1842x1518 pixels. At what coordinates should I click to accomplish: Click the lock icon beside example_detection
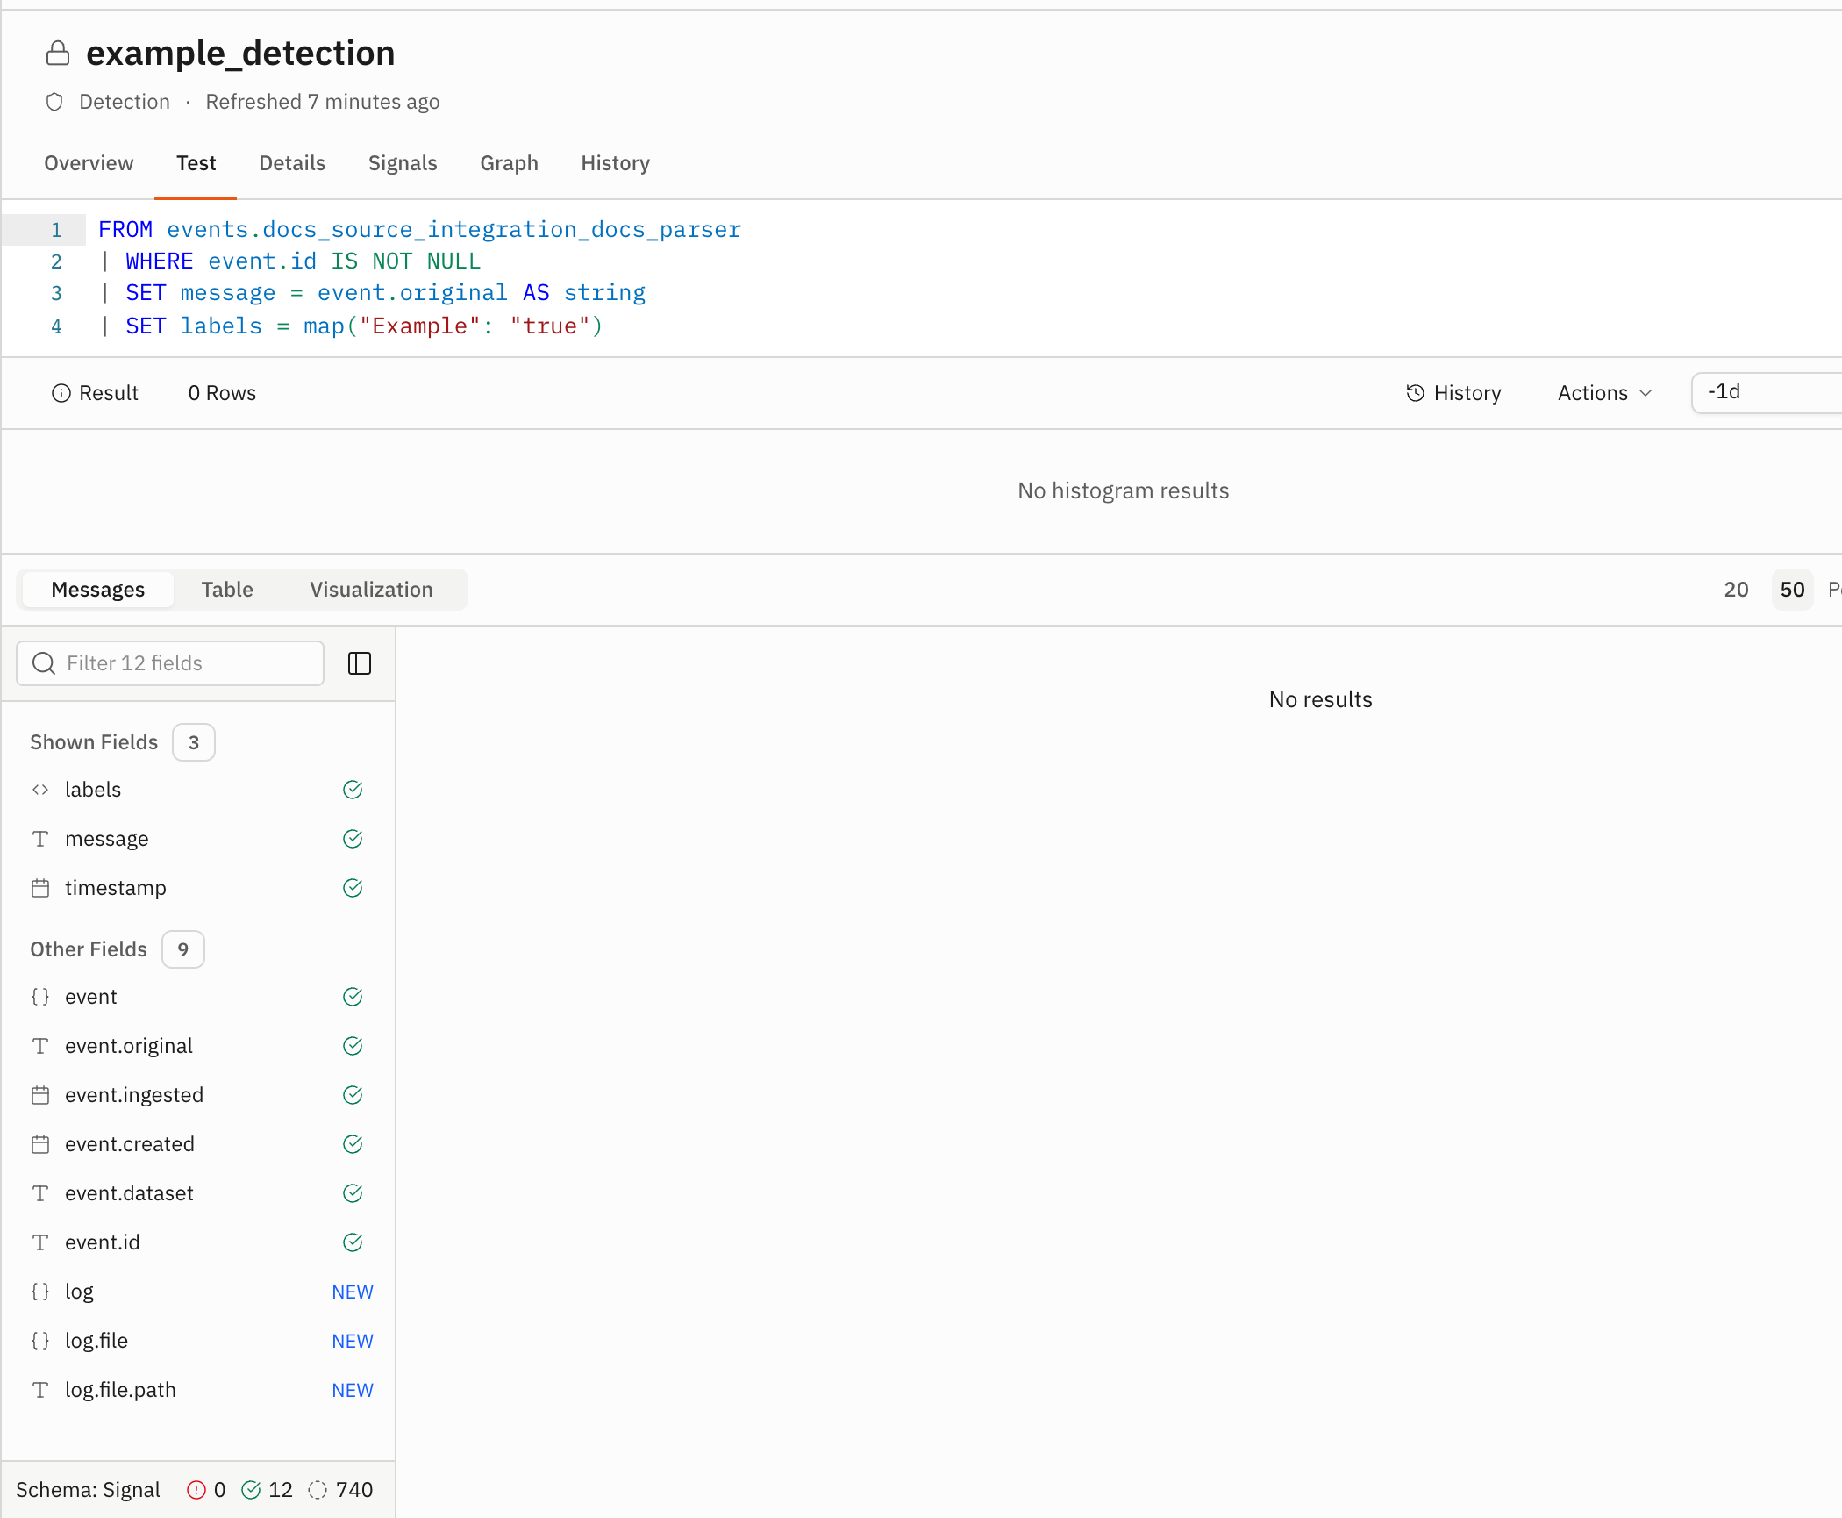[58, 54]
